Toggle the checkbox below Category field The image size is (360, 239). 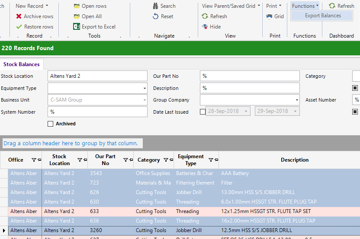(x=355, y=88)
